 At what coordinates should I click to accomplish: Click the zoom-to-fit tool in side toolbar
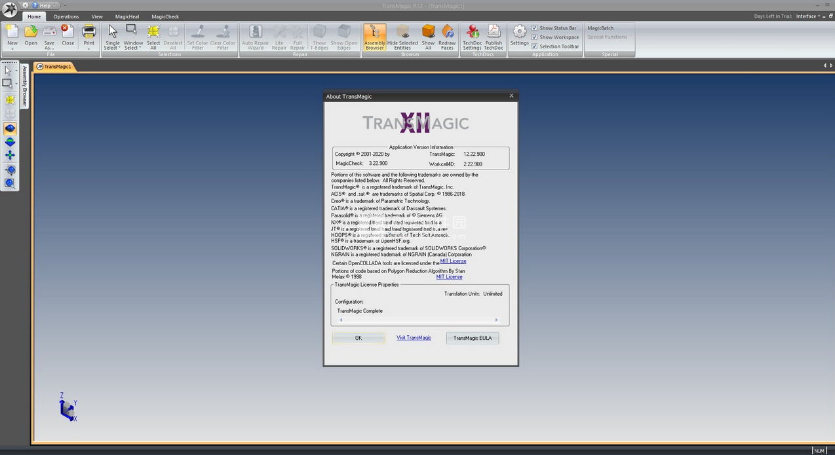(x=10, y=170)
